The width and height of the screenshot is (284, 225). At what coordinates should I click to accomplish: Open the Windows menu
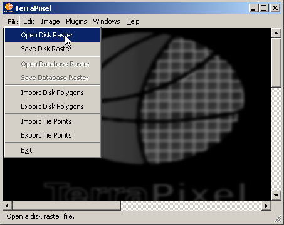[107, 21]
